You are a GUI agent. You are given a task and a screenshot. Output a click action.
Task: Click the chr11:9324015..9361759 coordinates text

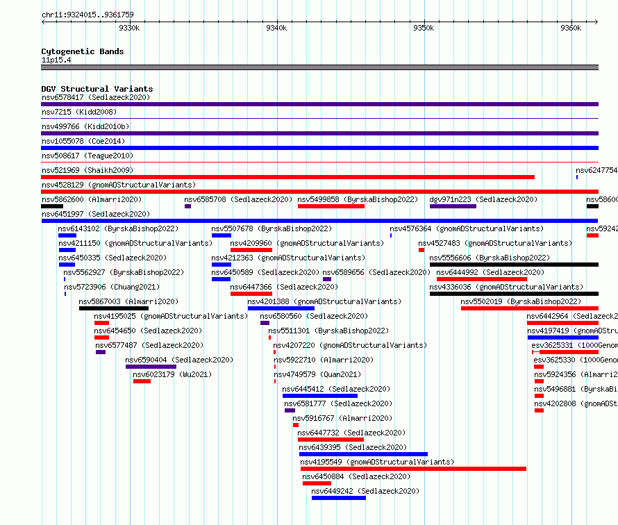pos(87,15)
